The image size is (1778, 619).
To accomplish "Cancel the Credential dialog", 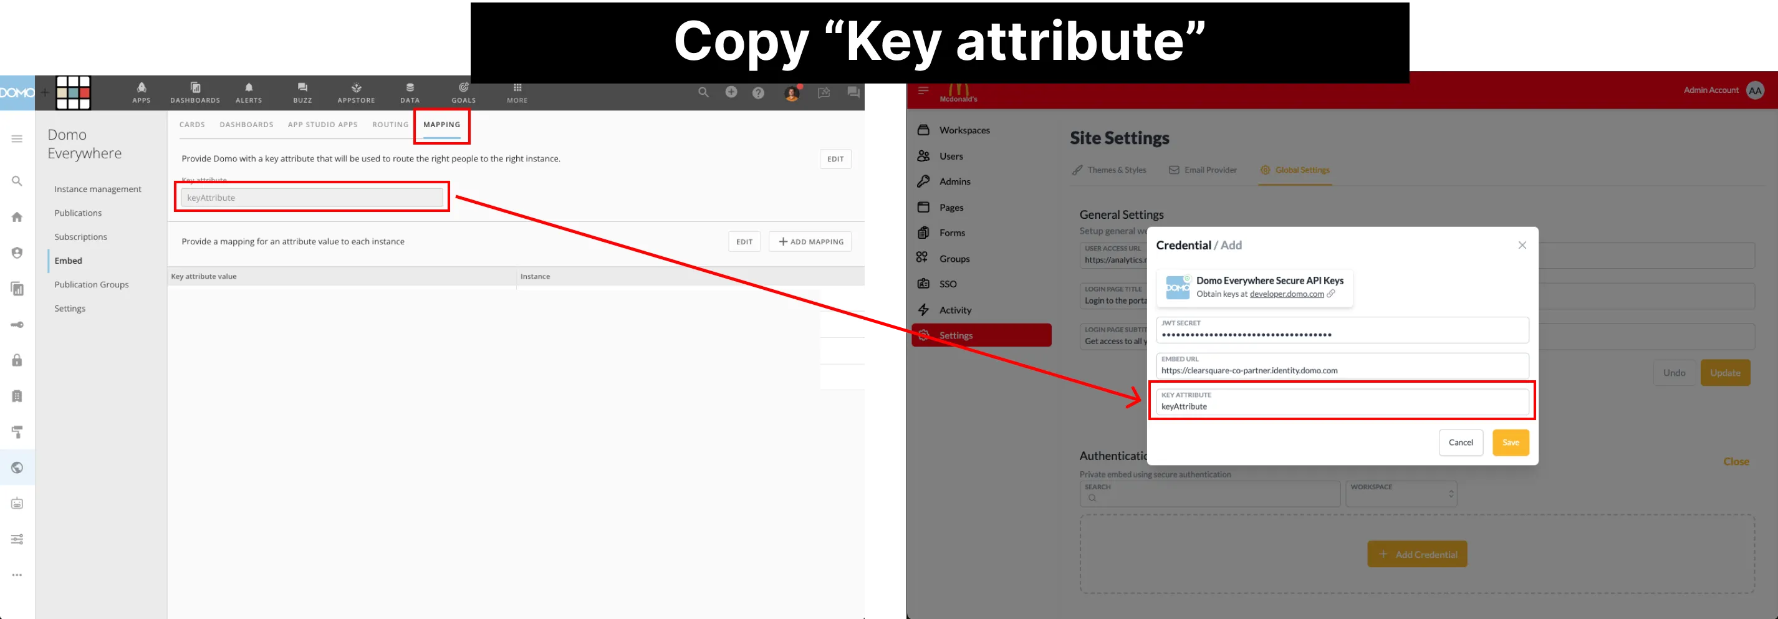I will click(x=1461, y=443).
